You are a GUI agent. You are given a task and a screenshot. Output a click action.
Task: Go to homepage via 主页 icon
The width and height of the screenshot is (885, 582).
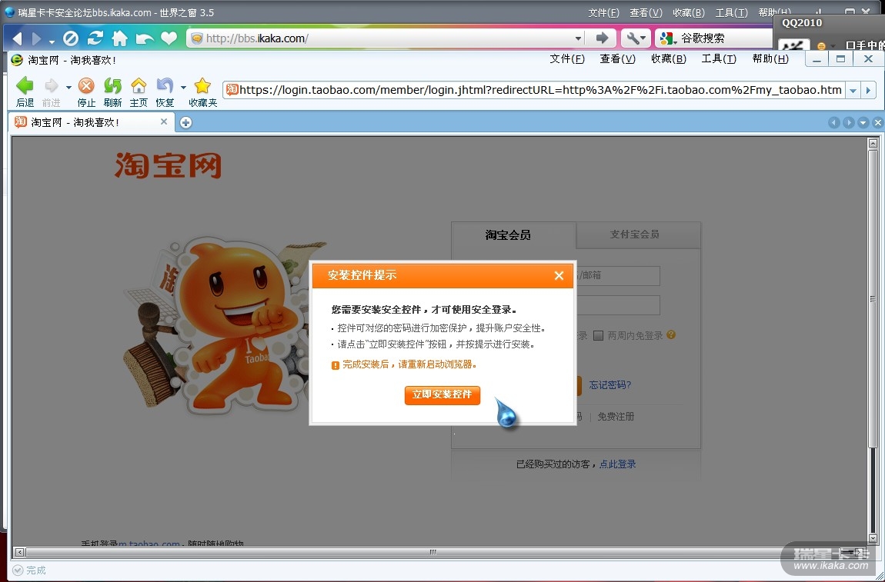point(139,86)
